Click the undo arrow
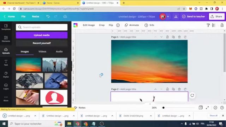226x127 pixels. tap(48, 17)
